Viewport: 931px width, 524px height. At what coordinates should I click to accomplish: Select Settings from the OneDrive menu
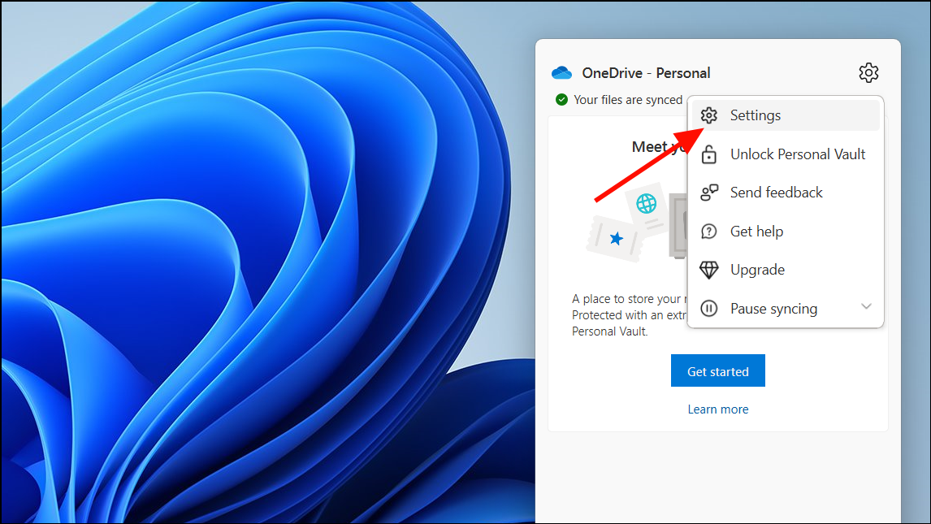pyautogui.click(x=756, y=115)
